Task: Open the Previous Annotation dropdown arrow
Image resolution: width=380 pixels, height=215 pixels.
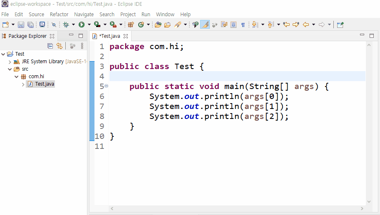Action: pyautogui.click(x=278, y=25)
